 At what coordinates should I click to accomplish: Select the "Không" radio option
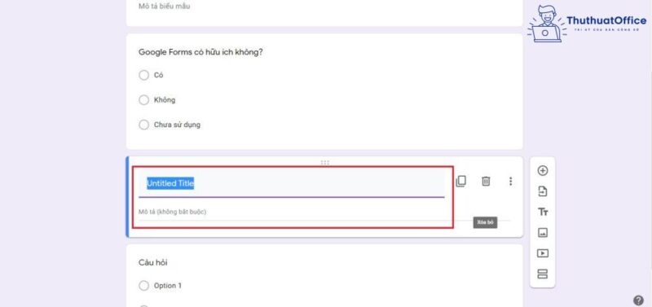pyautogui.click(x=144, y=100)
